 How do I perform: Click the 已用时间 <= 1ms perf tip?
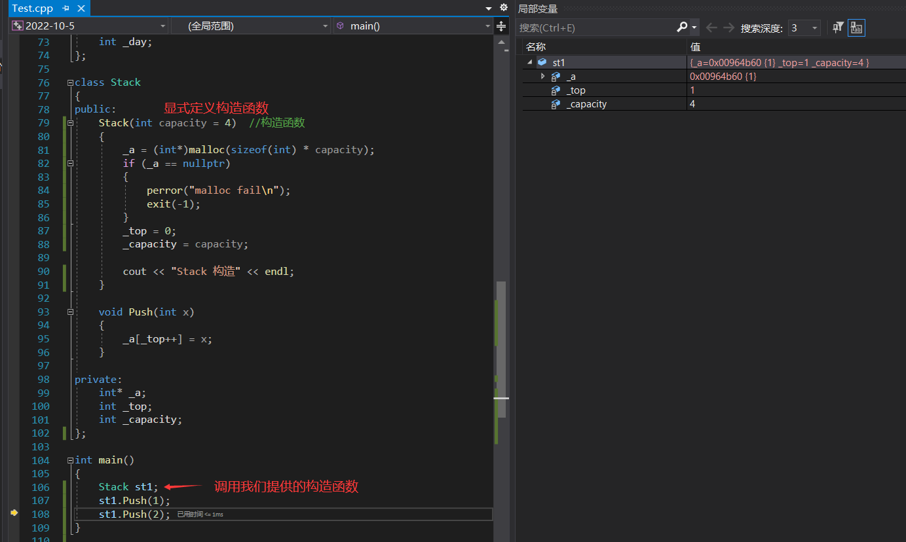point(200,515)
